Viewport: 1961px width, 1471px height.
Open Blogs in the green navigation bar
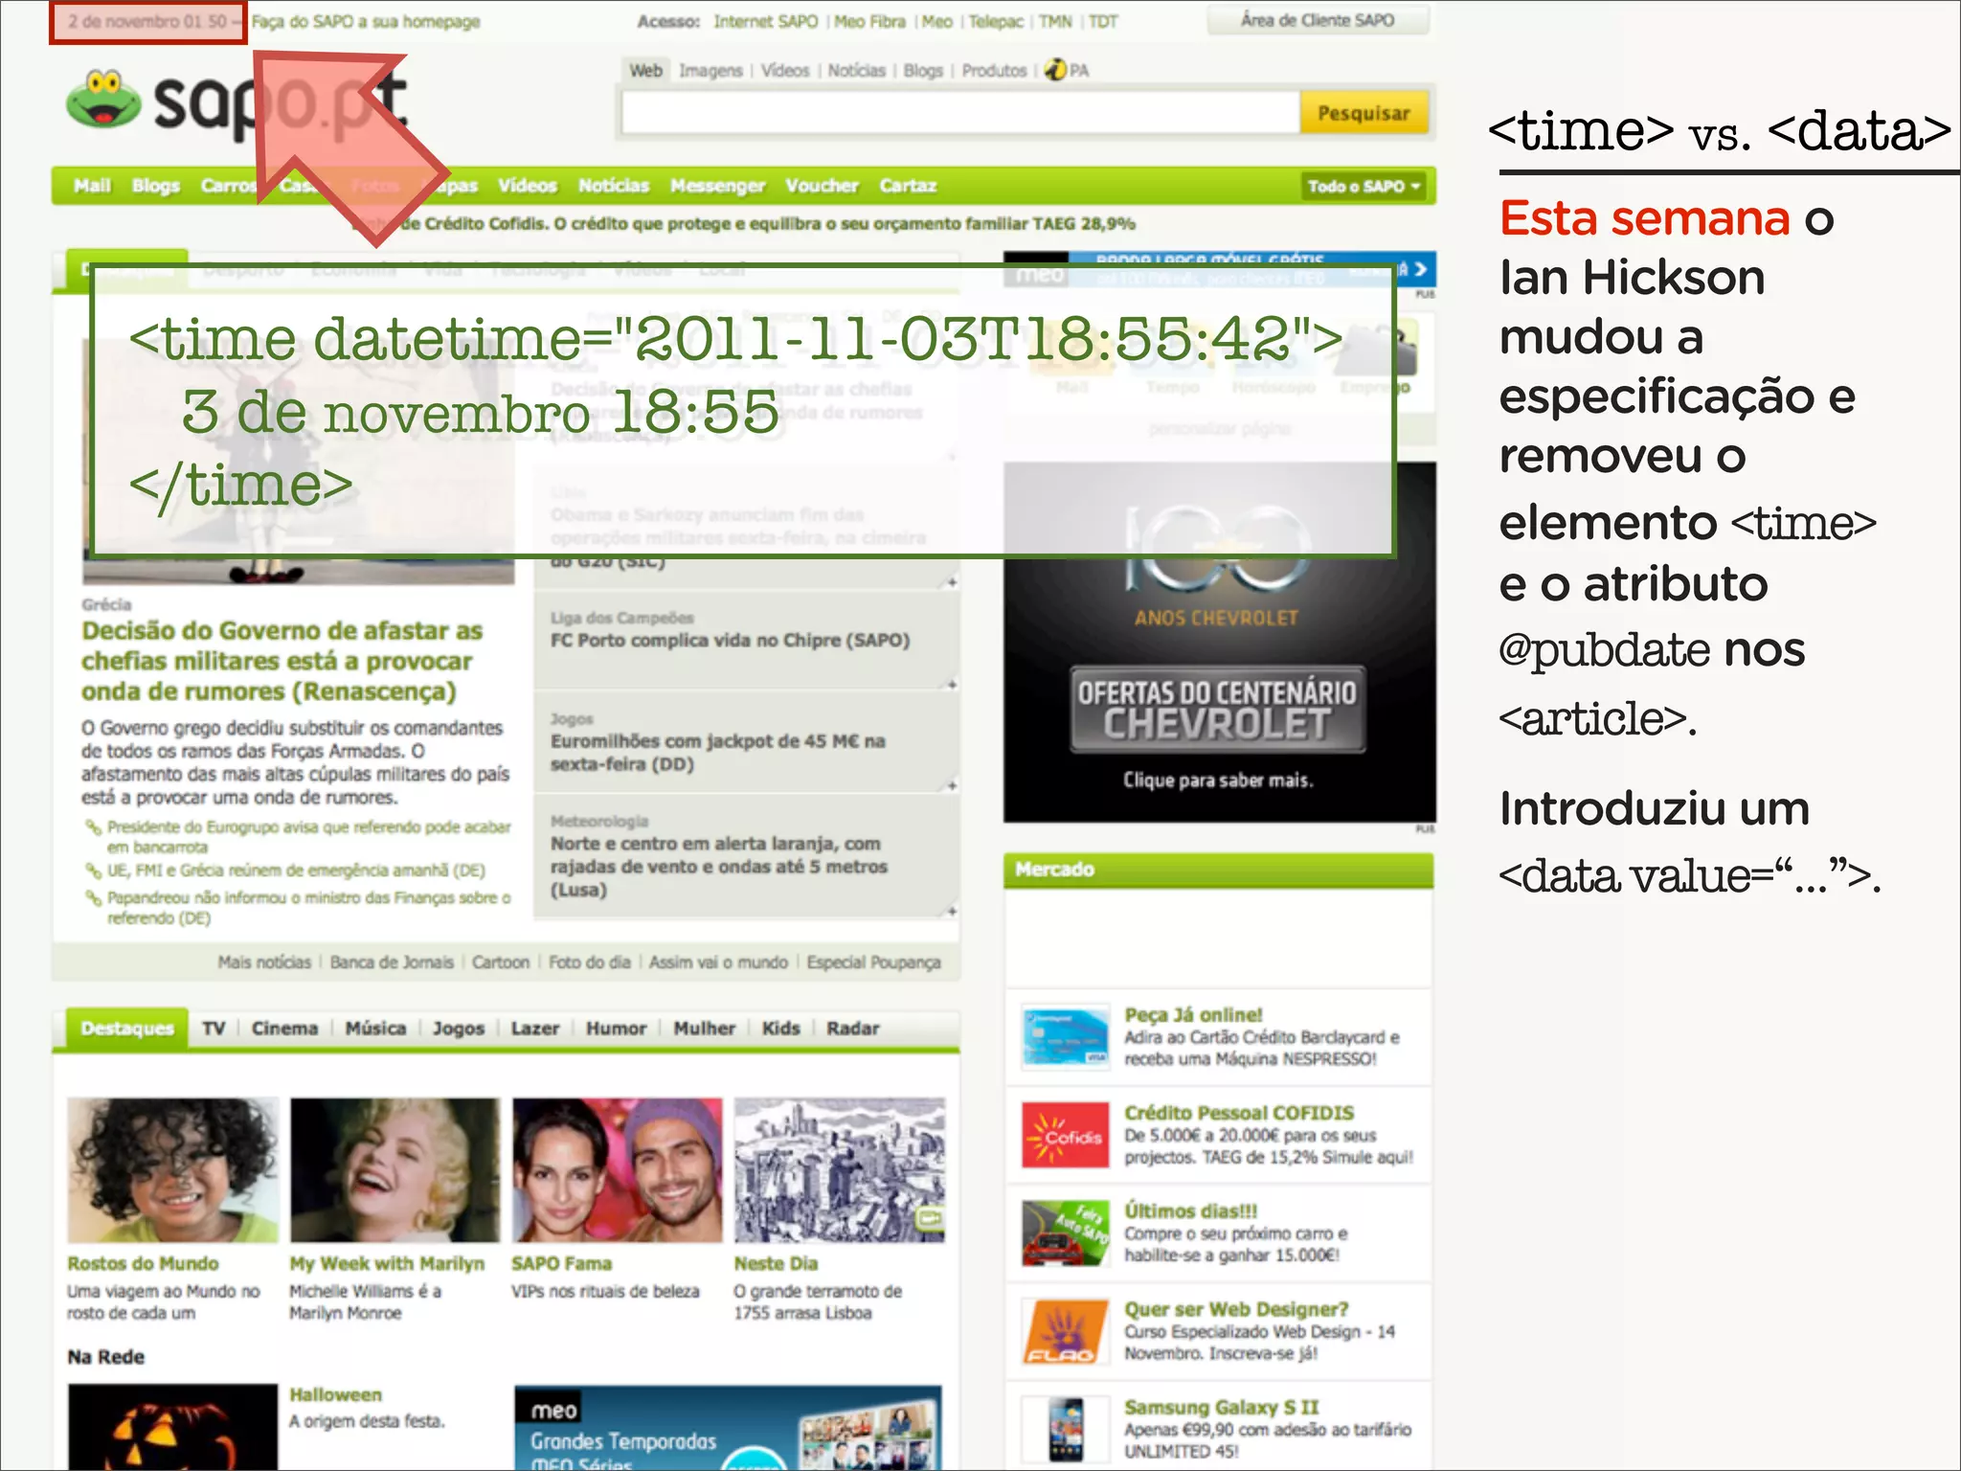click(155, 186)
